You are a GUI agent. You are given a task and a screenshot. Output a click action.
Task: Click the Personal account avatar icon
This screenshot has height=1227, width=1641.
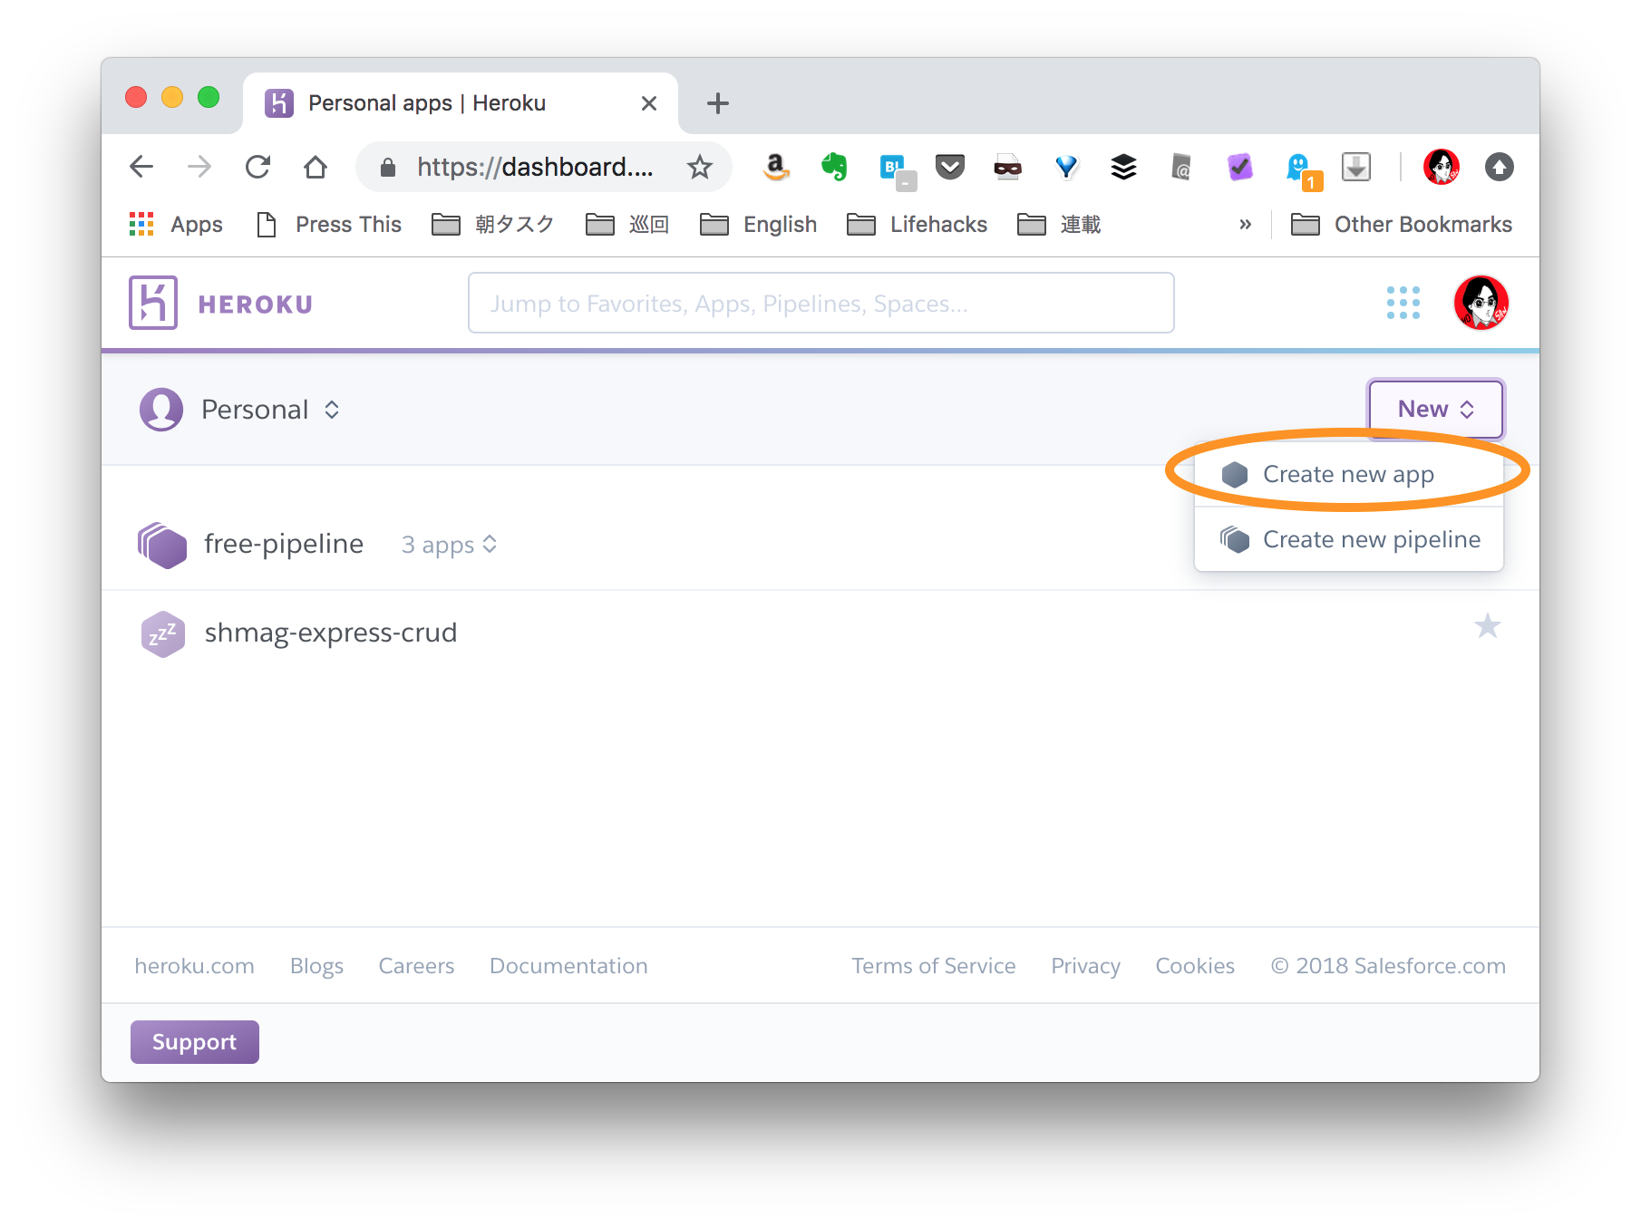tap(161, 410)
